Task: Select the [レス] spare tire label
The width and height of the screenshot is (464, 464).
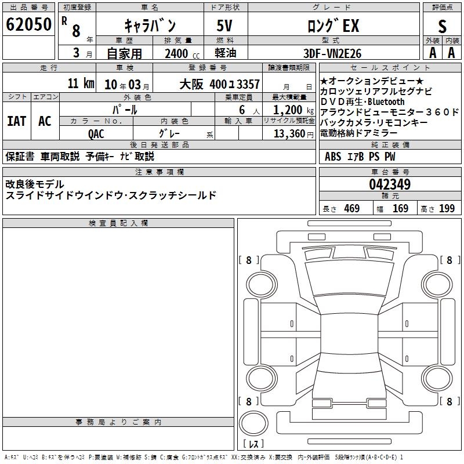Action: pos(253,444)
